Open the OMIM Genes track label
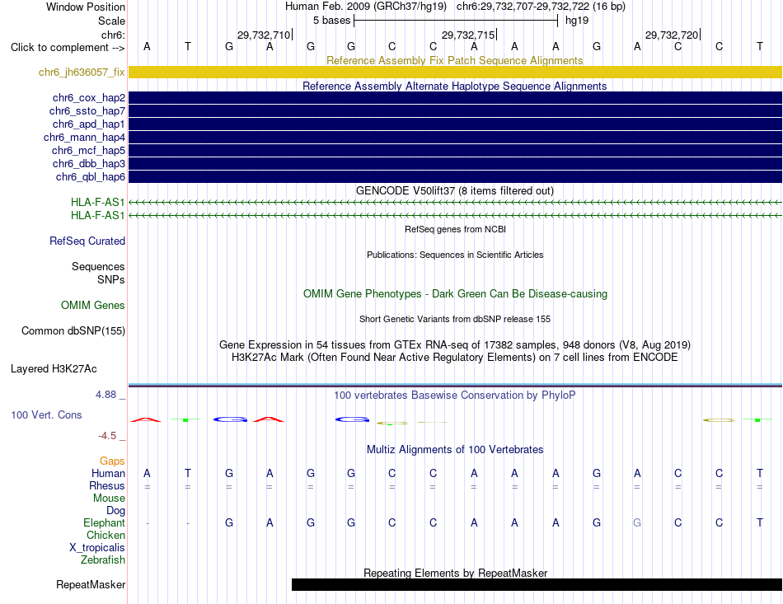 93,306
